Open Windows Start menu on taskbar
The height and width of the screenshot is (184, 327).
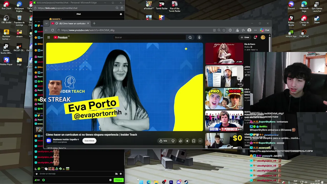pos(141,182)
